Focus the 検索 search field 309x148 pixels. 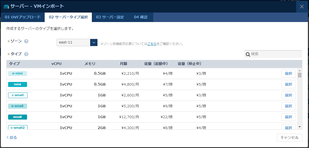point(275,54)
